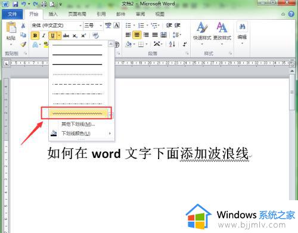Toggle Italic formatting

point(44,36)
